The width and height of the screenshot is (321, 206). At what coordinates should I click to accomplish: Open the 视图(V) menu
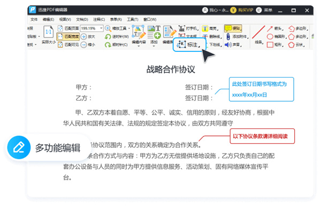tap(65, 19)
